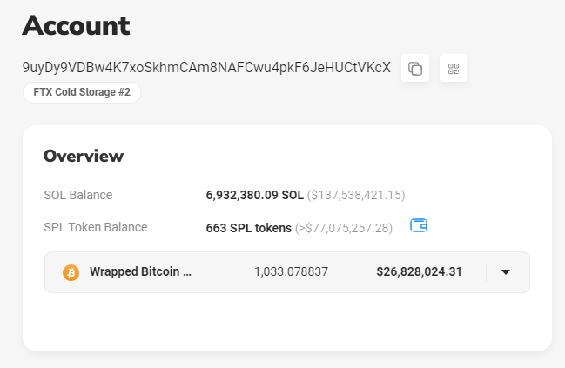Click the Account page heading
The image size is (565, 368).
tap(76, 25)
